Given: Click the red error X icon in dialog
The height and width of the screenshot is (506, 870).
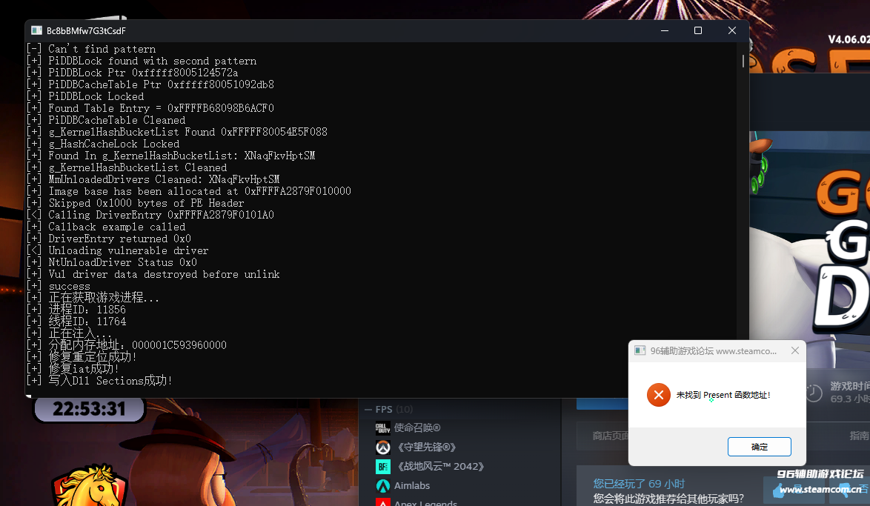Looking at the screenshot, I should tap(658, 395).
